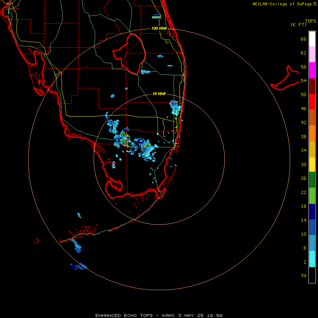This screenshot has height=318, width=318.
Task: Click the "[K FT]" units label
Action: pos(299,25)
